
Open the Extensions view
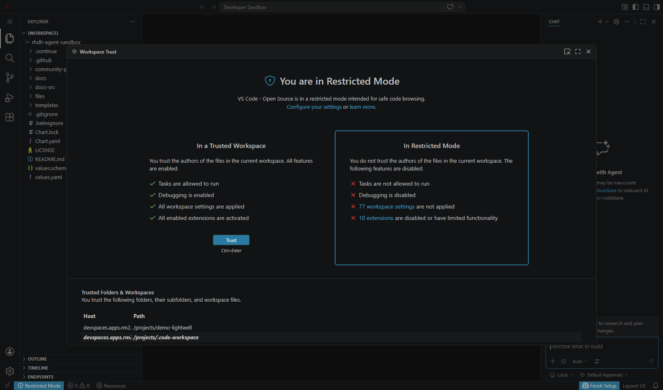click(x=10, y=117)
